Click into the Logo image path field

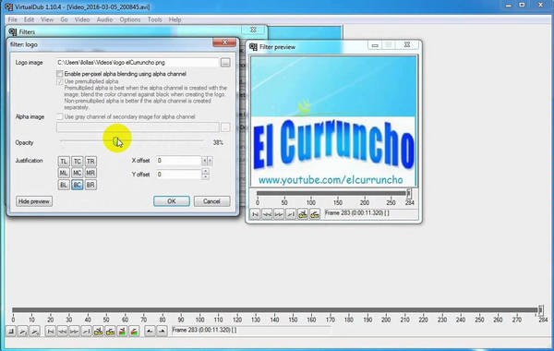[x=137, y=63]
